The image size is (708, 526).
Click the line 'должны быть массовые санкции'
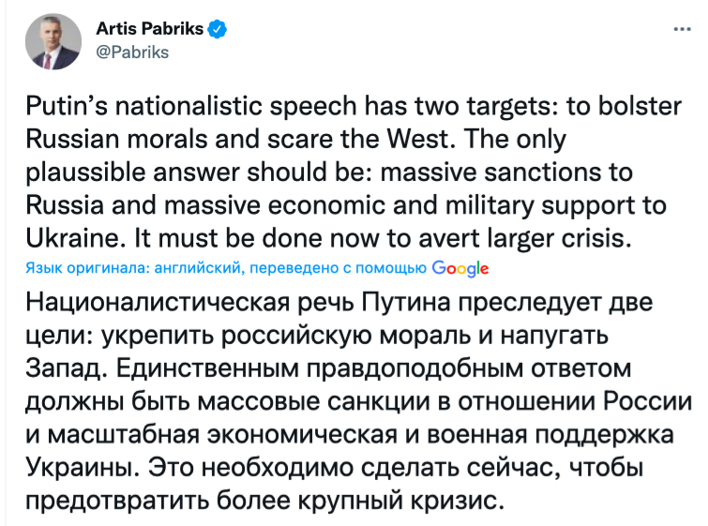[x=354, y=401]
